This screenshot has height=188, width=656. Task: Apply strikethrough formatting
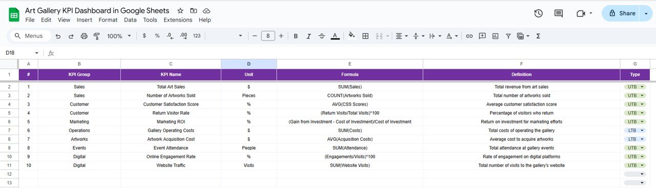321,36
